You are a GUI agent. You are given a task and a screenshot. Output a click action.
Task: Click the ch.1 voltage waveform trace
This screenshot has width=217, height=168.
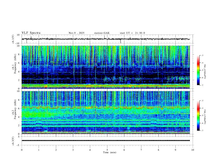105,39
